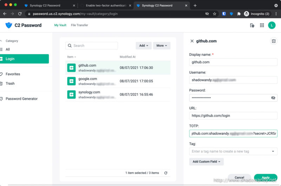Select the Login category
Screen dimensions: 281x186
[24, 59]
